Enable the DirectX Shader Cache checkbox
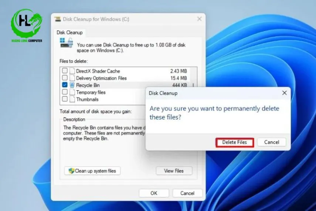The width and height of the screenshot is (316, 211). (65, 71)
